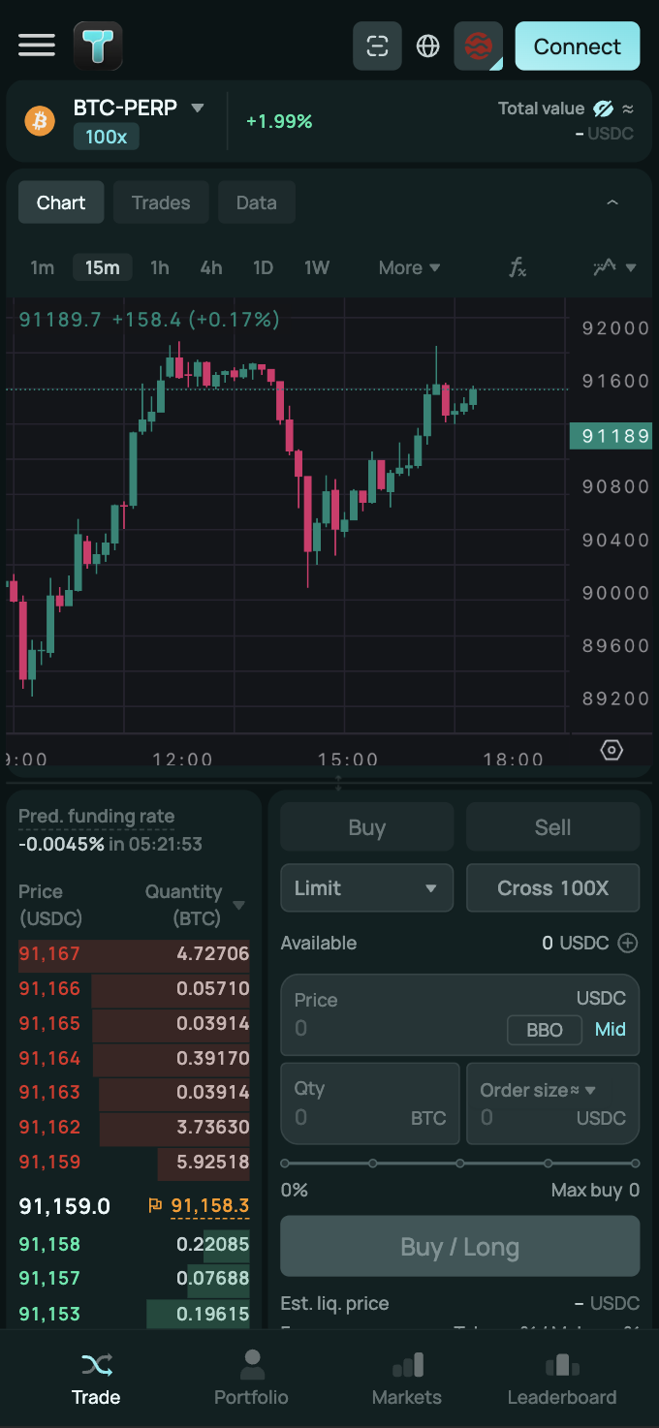Open the Data tab
This screenshot has height=1428, width=659.
(256, 202)
